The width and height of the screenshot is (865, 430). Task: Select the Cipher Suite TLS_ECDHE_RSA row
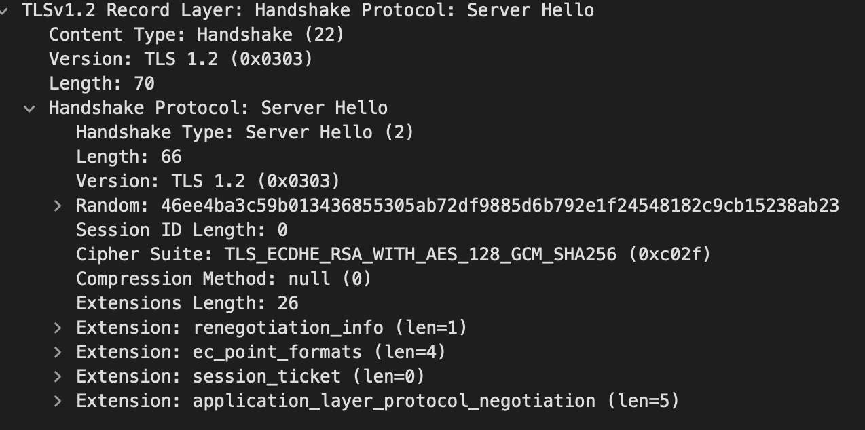pos(393,254)
